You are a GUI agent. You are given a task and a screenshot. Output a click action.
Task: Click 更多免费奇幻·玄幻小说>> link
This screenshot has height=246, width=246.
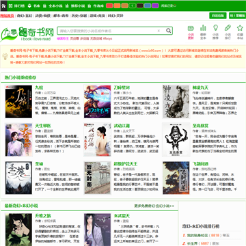tap(154, 206)
